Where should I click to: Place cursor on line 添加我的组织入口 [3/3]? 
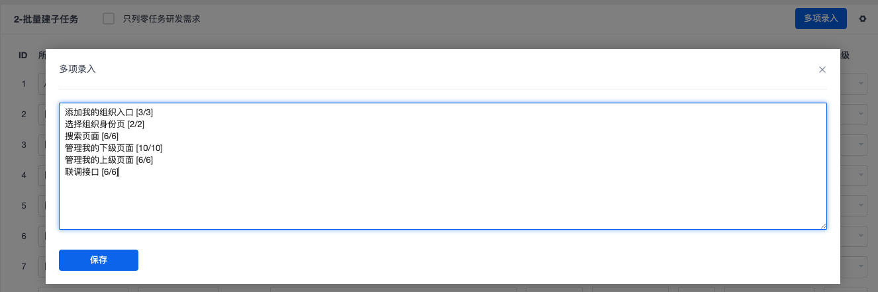click(109, 113)
